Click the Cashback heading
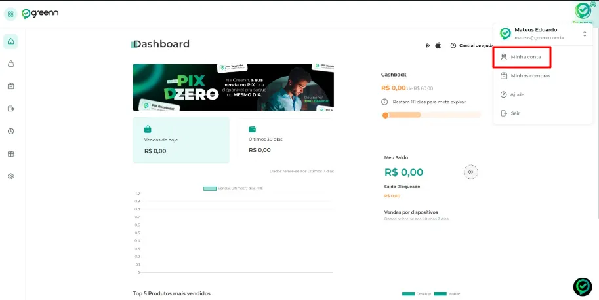599x300 pixels. (394, 75)
